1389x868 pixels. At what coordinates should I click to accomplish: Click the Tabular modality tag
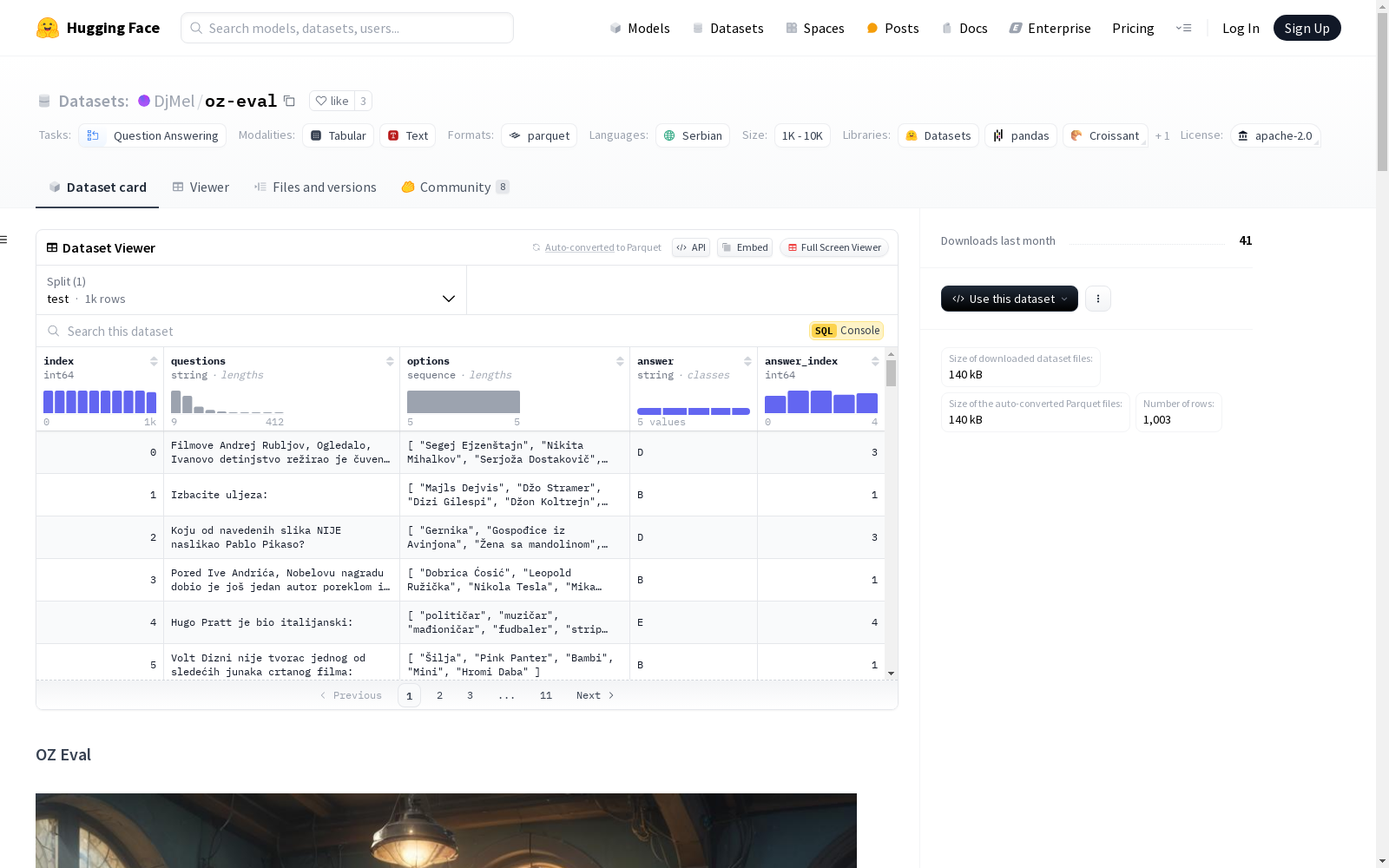tap(339, 135)
